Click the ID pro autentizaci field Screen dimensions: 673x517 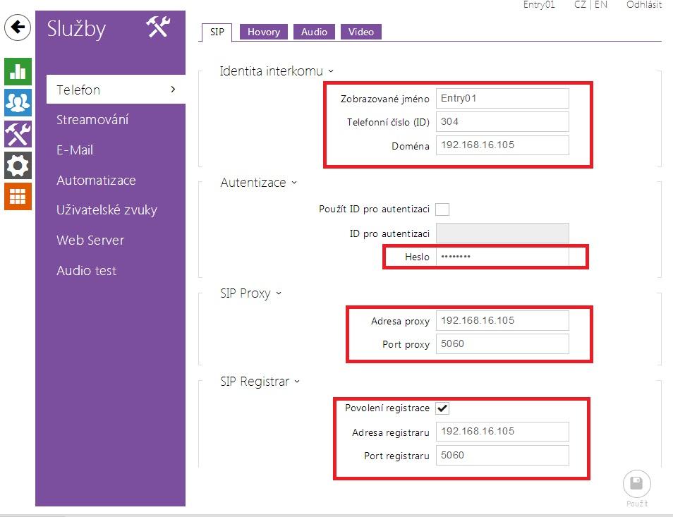click(502, 233)
